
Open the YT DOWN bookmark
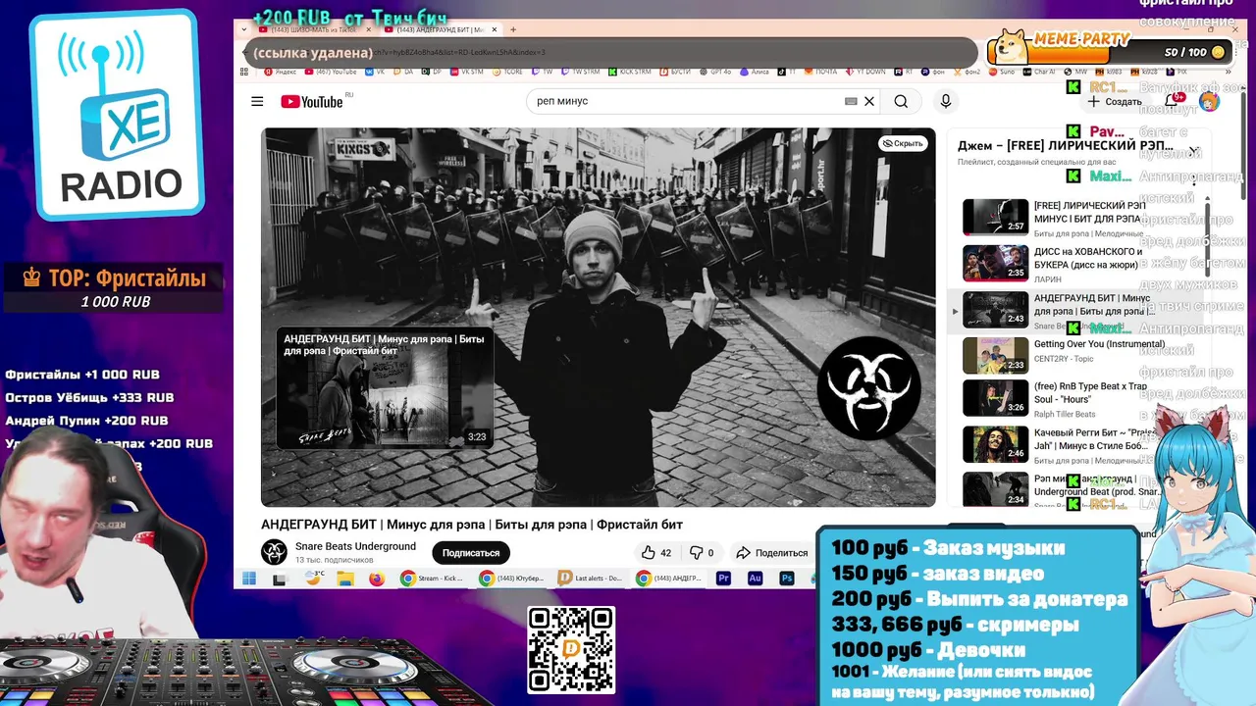[x=864, y=72]
